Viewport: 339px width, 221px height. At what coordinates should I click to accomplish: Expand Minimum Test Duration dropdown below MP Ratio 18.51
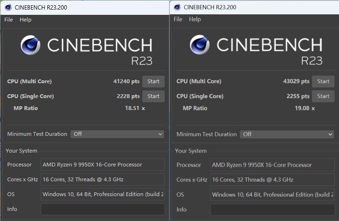tap(117, 134)
